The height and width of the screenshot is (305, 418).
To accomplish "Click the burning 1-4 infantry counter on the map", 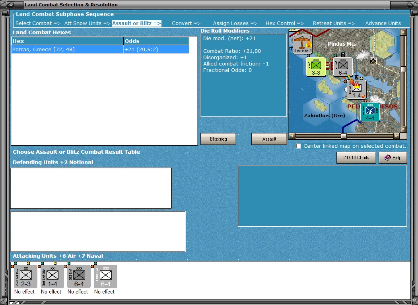I will click(x=356, y=89).
